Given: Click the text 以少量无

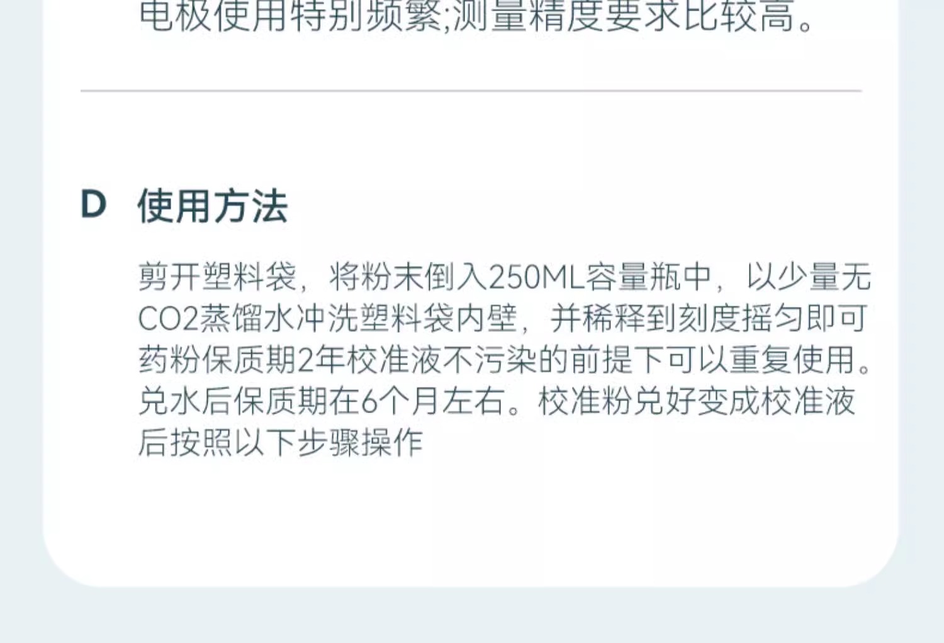Looking at the screenshot, I should point(809,276).
